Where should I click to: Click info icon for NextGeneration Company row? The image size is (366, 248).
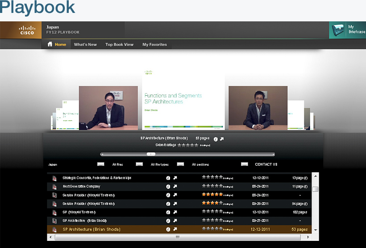(x=168, y=186)
